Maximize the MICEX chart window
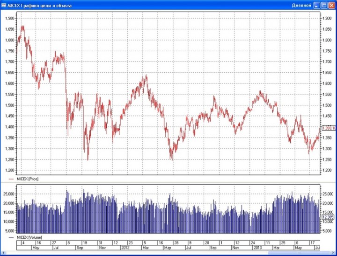 (x=324, y=5)
